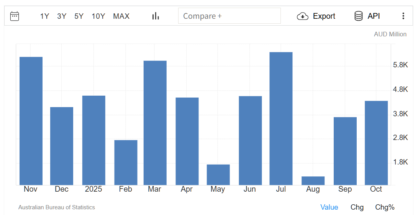Select the 1Y time range
Screen dimensions: 418x215
click(44, 16)
